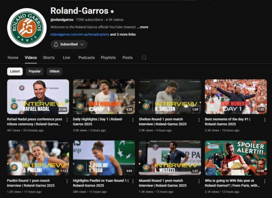Open options menu for Shelton post-match interview video

click(199, 120)
